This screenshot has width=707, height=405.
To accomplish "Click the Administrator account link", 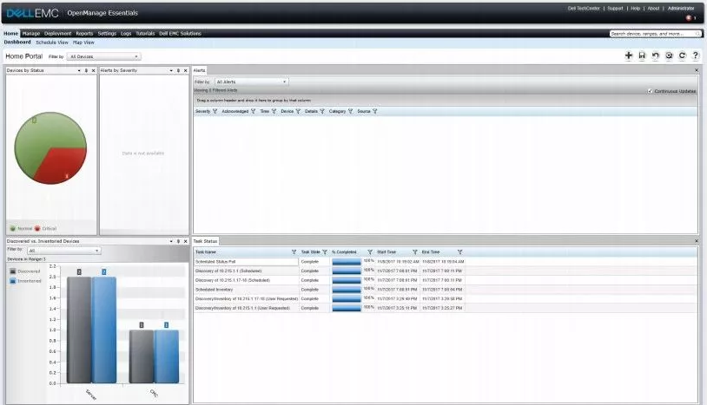I will 681,9.
